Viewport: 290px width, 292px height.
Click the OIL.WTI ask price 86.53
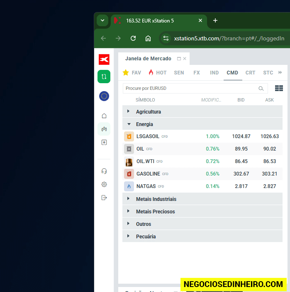(x=270, y=161)
